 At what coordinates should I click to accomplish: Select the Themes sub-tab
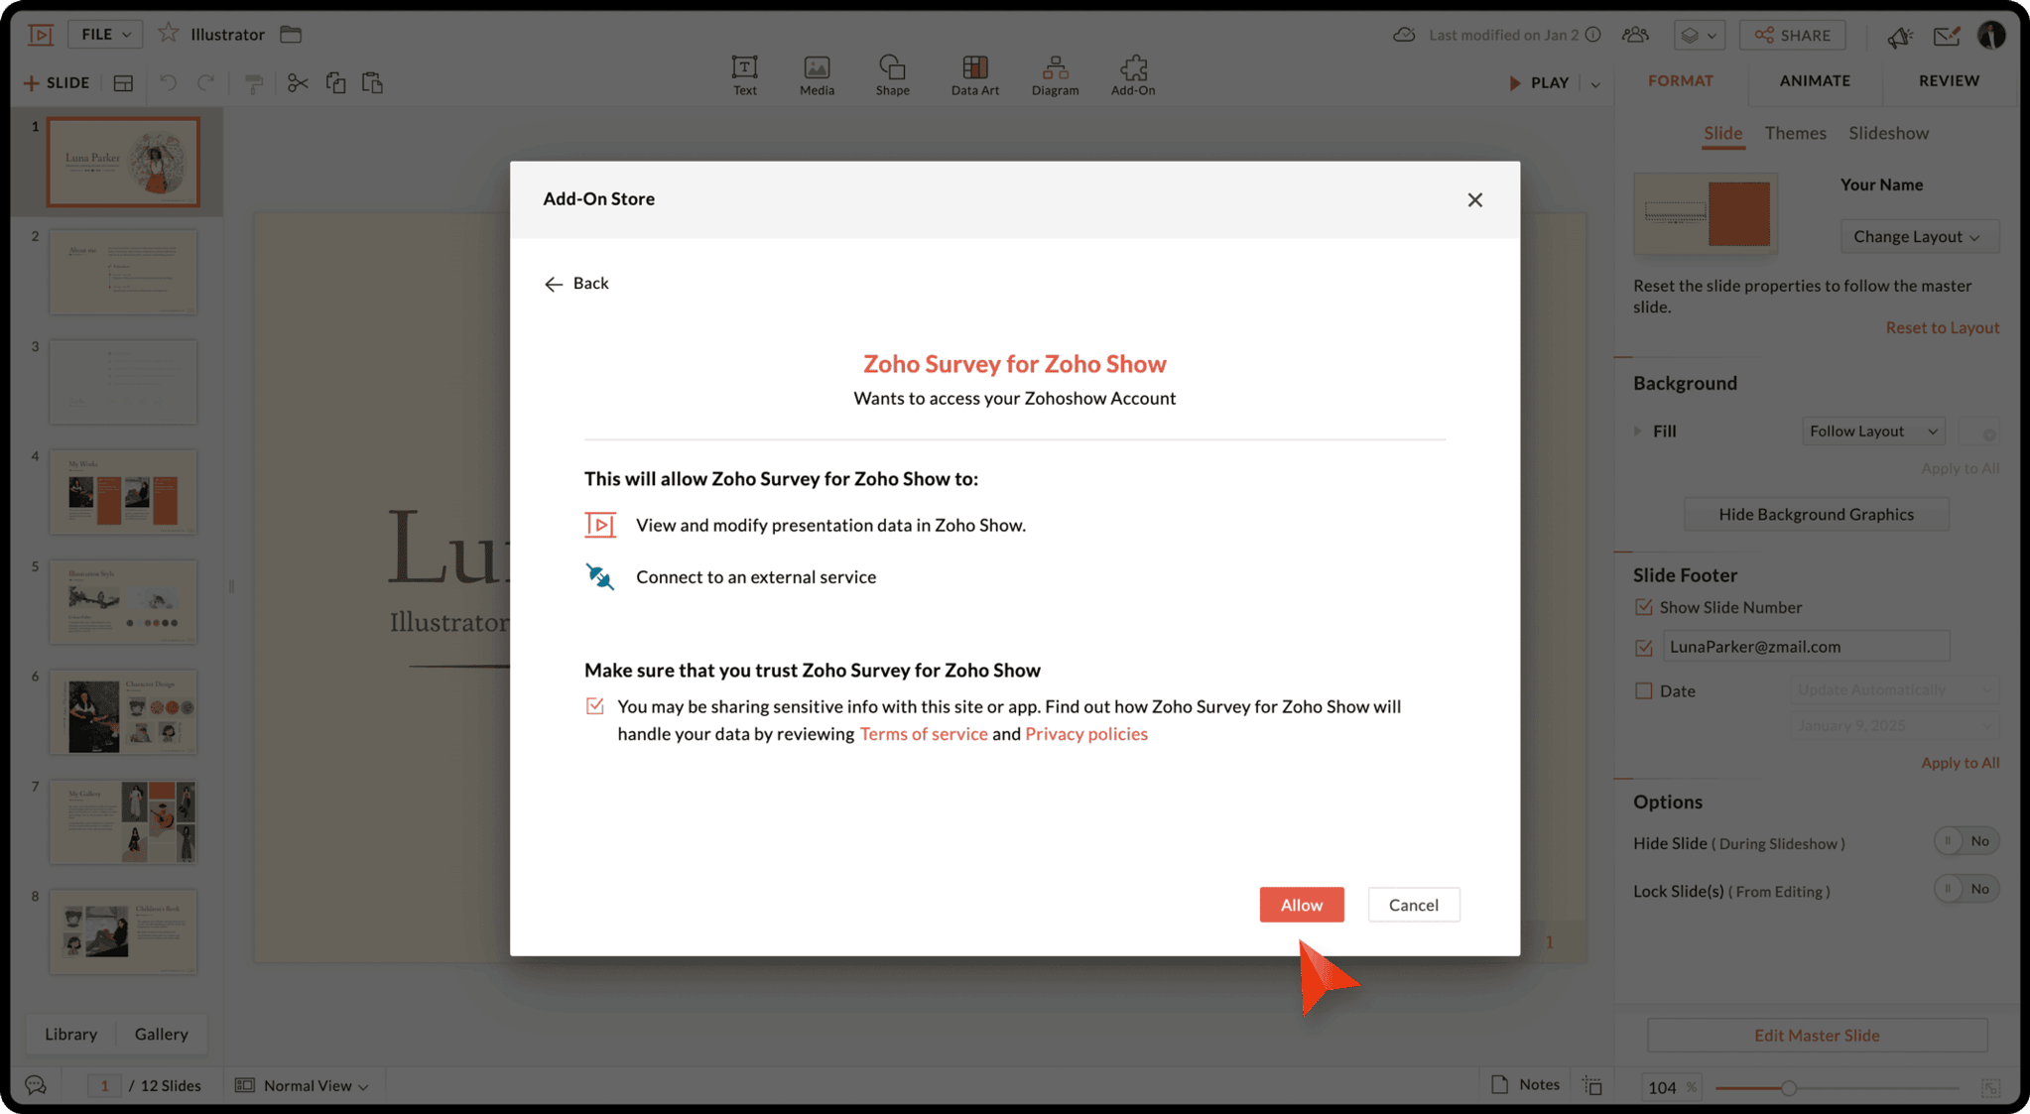coord(1795,133)
